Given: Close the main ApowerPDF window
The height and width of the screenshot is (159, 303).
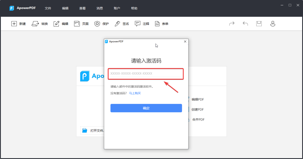Looking at the screenshot, I should click(x=298, y=5).
